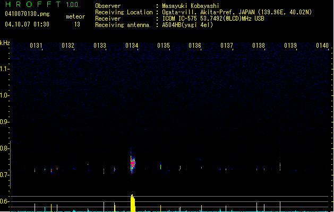The image size is (334, 212).
Task: Click the 1.0 kHz frequency tick label
Action: point(4,95)
